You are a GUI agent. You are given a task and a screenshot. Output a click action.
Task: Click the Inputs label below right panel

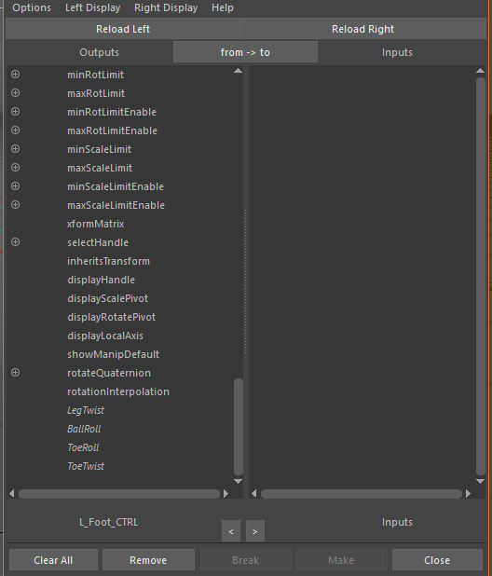pyautogui.click(x=397, y=522)
